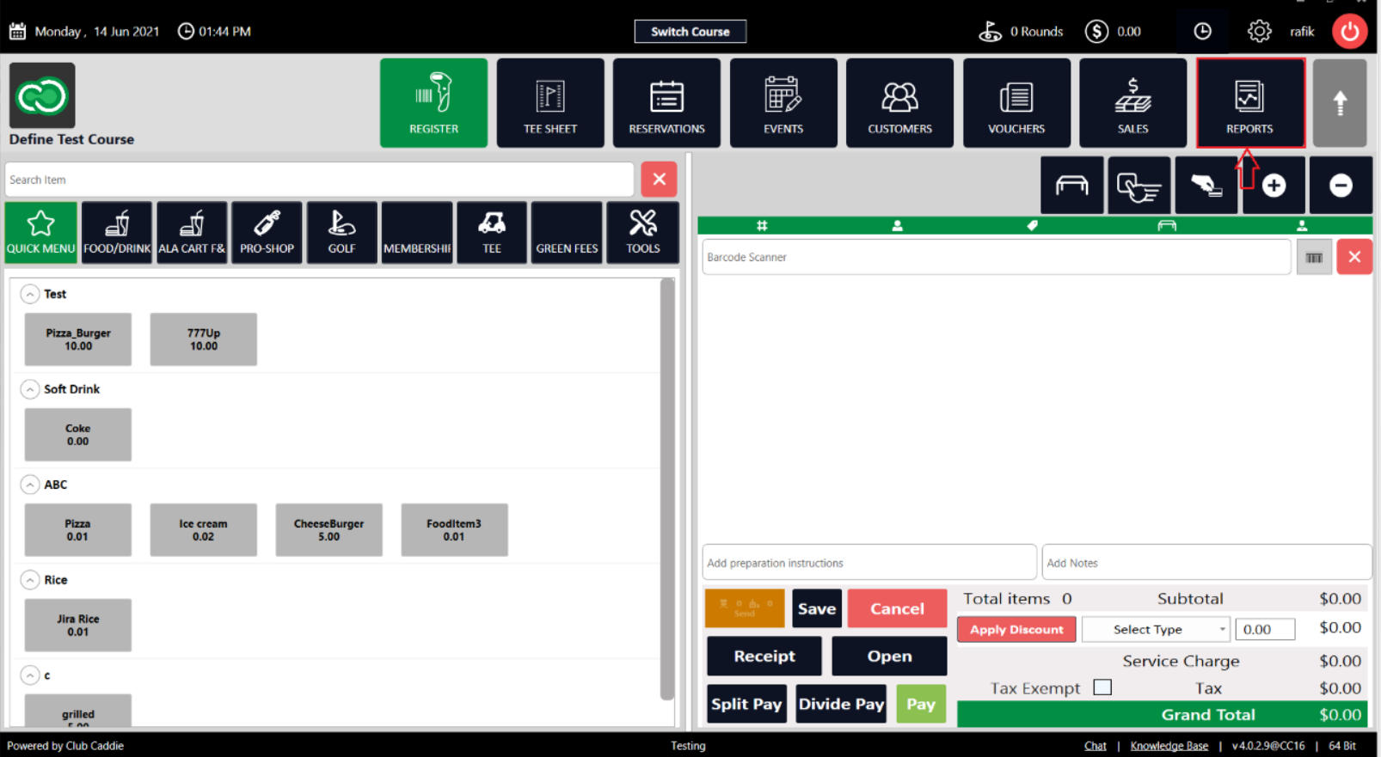
Task: Select the Membership category
Action: 417,233
